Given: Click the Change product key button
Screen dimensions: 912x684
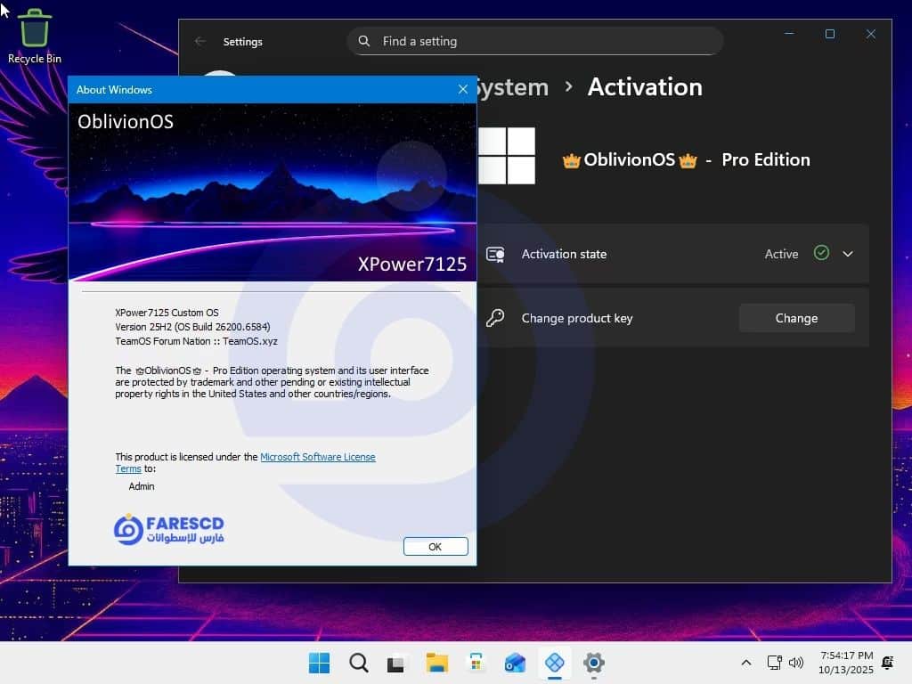Looking at the screenshot, I should pyautogui.click(x=796, y=318).
